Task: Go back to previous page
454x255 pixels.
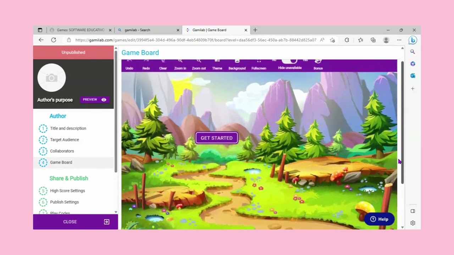Action: (41, 40)
